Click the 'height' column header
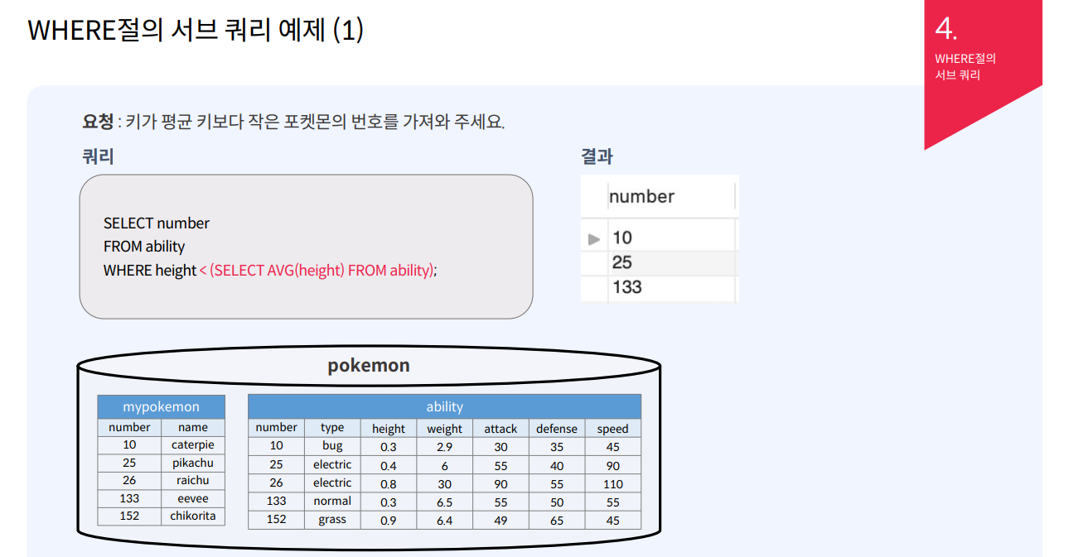The image size is (1069, 557). 389,429
